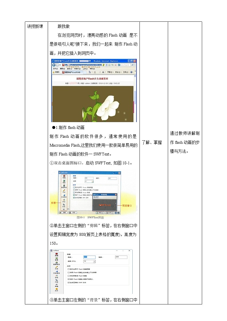Open IE 安全 dropdown menu

tap(118, 72)
